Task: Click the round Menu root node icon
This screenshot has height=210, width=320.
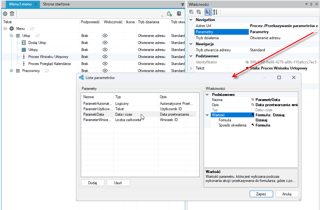Action: [x=11, y=28]
